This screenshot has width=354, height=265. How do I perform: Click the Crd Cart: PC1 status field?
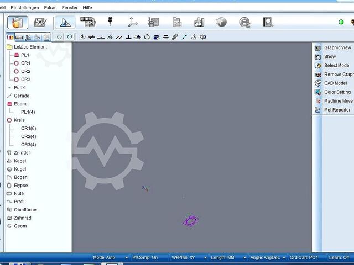coord(304,258)
